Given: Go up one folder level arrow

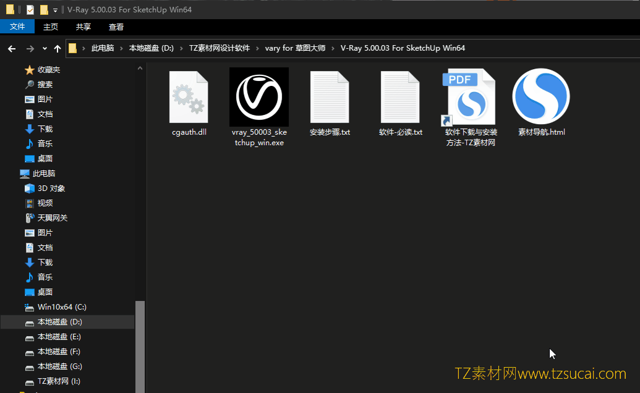Looking at the screenshot, I should pyautogui.click(x=58, y=49).
